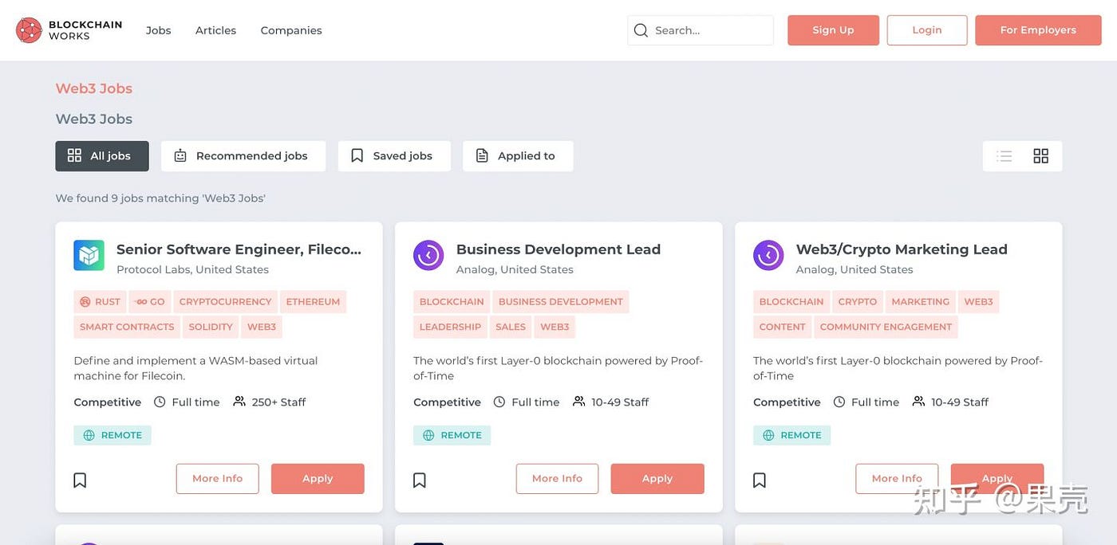Click Analog logo on Business Development Lead card
The height and width of the screenshot is (545, 1117).
(428, 255)
